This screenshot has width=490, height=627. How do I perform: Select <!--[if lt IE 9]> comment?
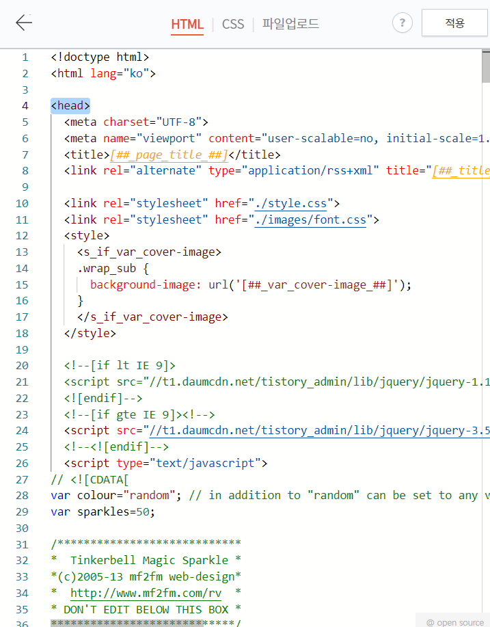pyautogui.click(x=120, y=366)
